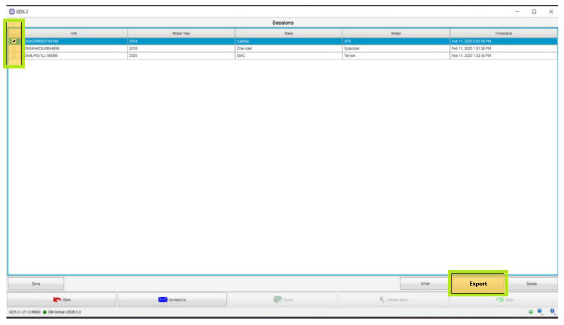Check the Chevrolet Suburban session checkbox
The width and height of the screenshot is (564, 325).
pyautogui.click(x=14, y=48)
